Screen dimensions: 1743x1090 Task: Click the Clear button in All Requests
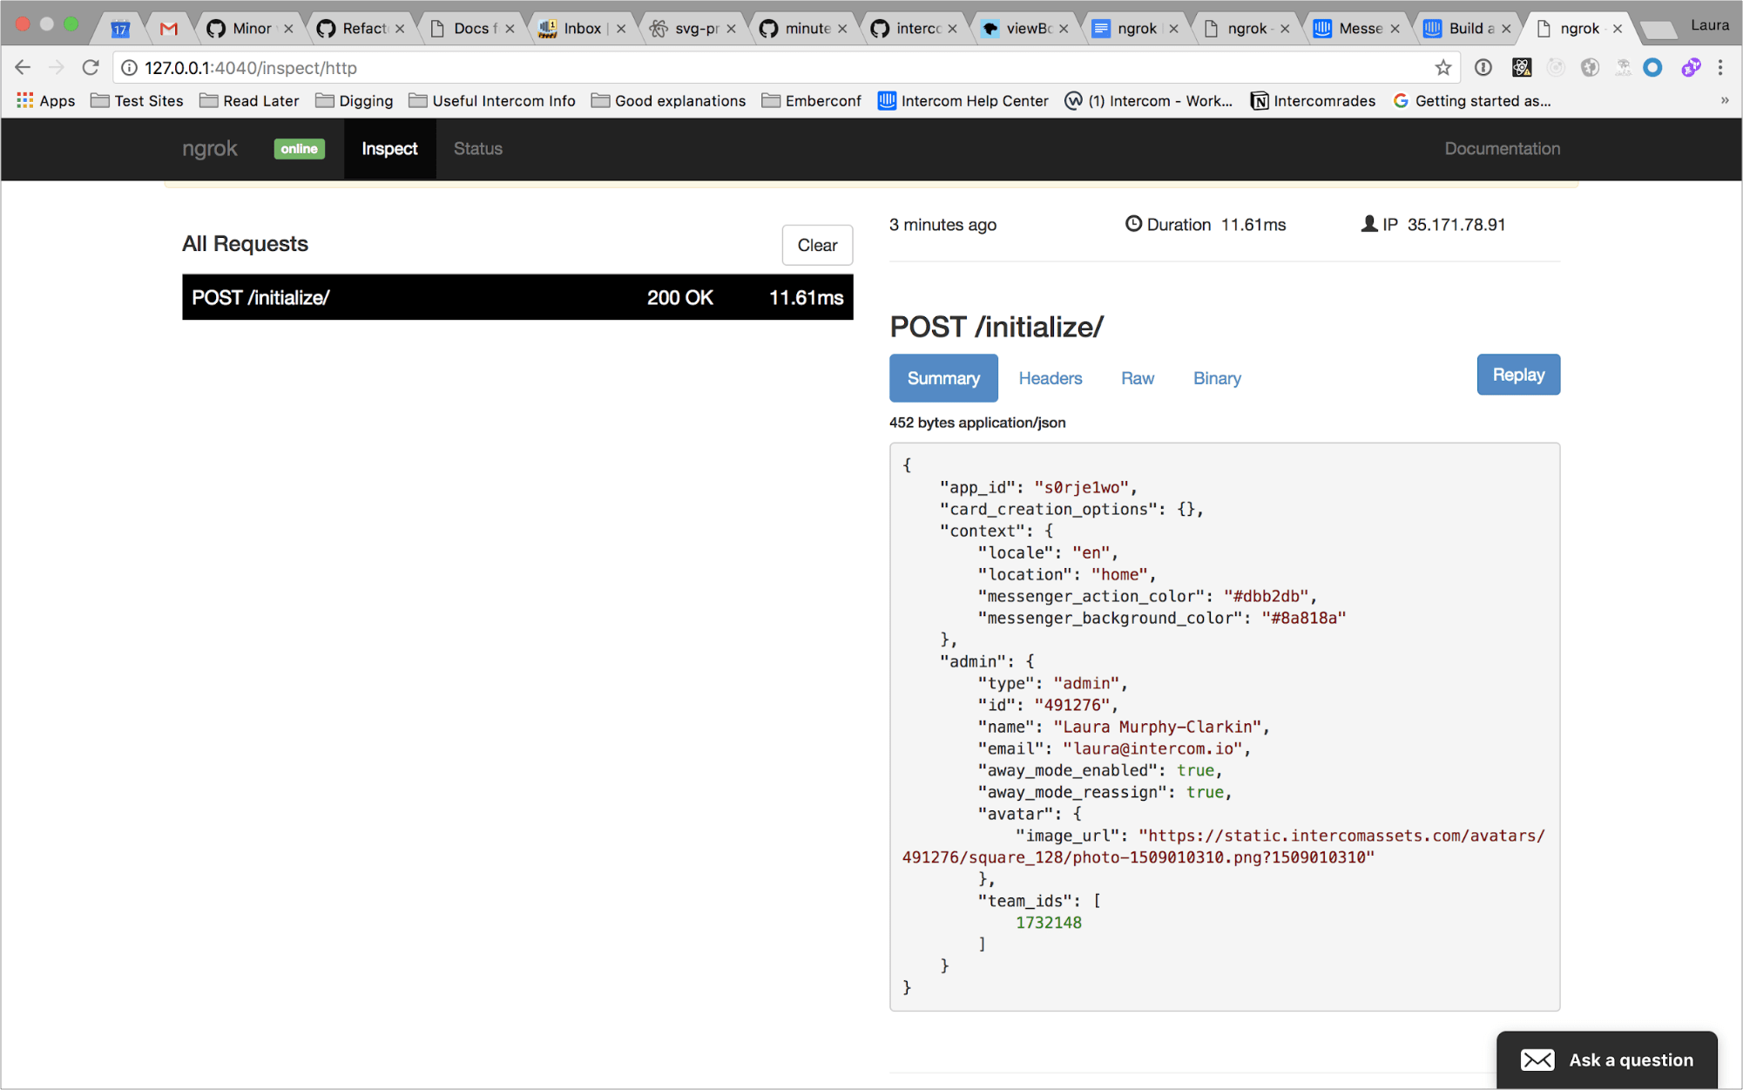click(817, 244)
